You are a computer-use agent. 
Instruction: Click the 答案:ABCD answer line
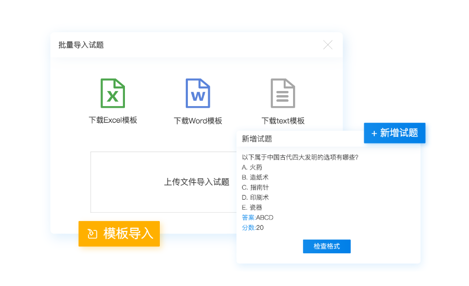(x=258, y=217)
